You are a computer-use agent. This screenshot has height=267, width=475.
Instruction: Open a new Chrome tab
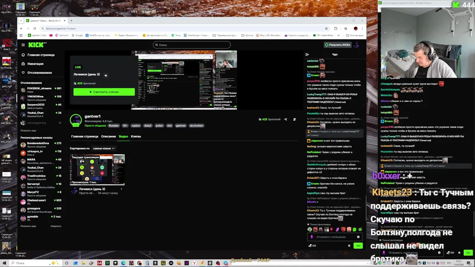[x=71, y=21]
